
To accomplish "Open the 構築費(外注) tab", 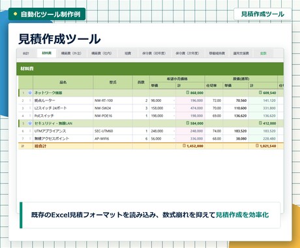I will click(x=71, y=54).
